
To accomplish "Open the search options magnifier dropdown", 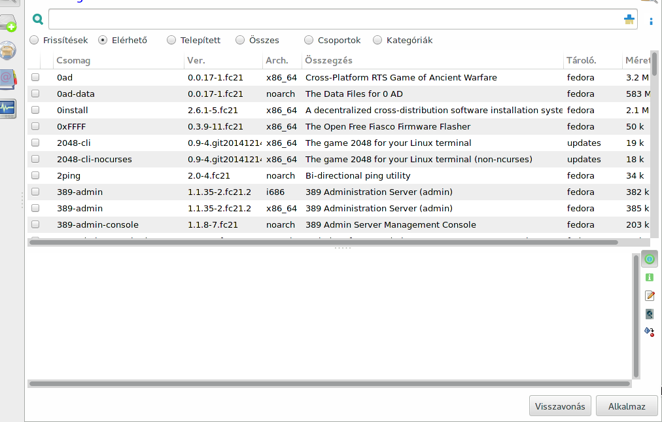I will [x=38, y=20].
